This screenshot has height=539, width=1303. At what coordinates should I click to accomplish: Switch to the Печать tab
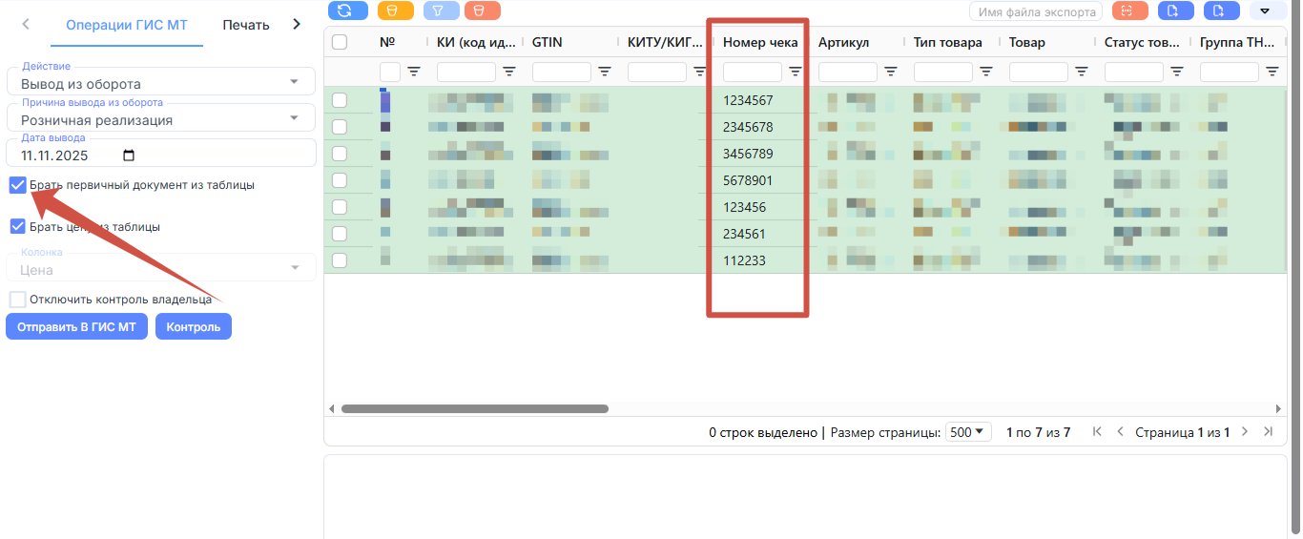[246, 25]
